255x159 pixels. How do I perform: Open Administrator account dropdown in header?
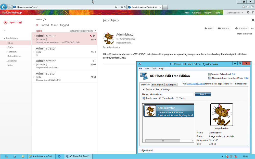[235, 12]
